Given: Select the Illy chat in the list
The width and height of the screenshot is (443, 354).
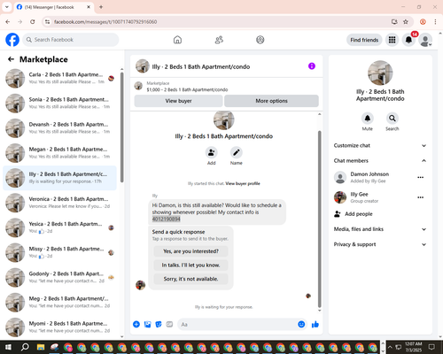Looking at the screenshot, I should (59, 178).
